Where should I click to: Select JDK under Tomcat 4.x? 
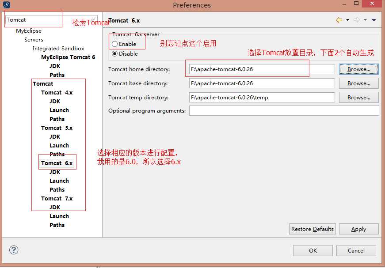(55, 101)
